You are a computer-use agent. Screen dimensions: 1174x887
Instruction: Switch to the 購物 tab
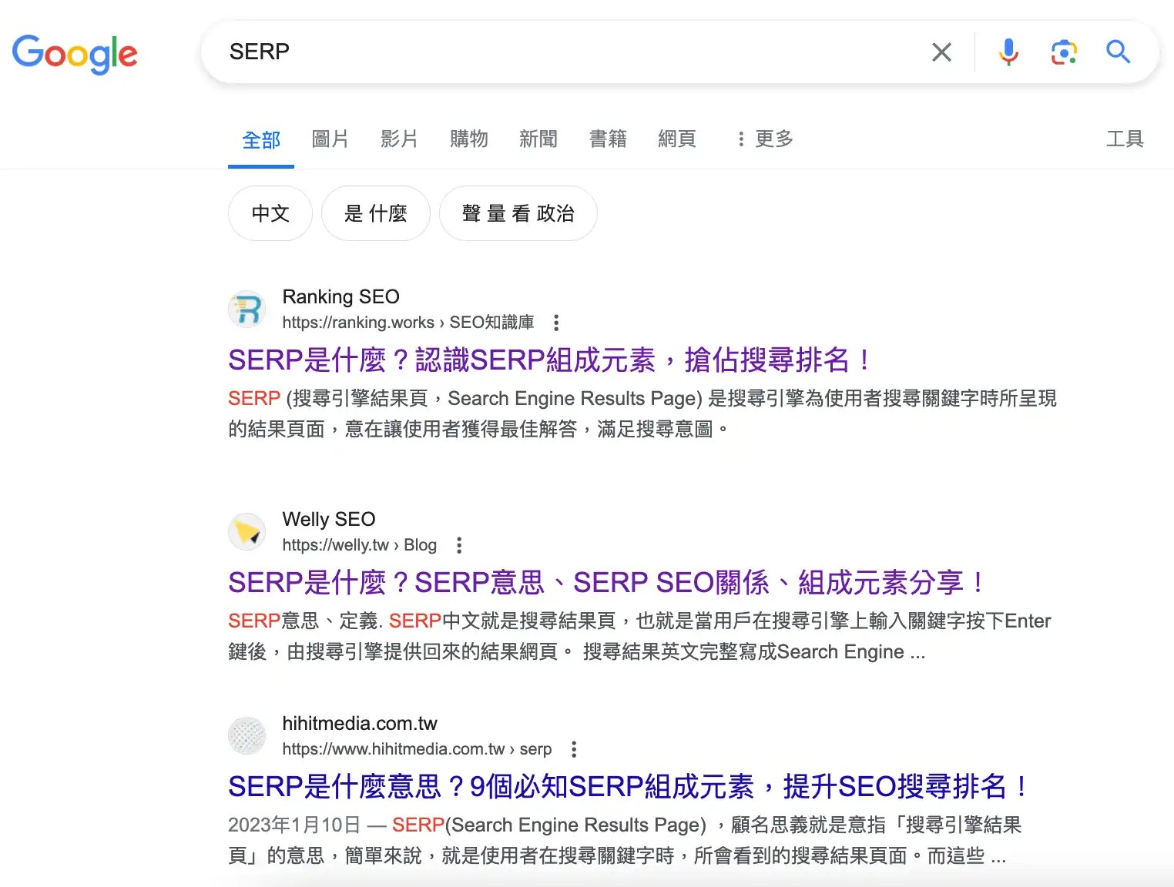(x=468, y=139)
